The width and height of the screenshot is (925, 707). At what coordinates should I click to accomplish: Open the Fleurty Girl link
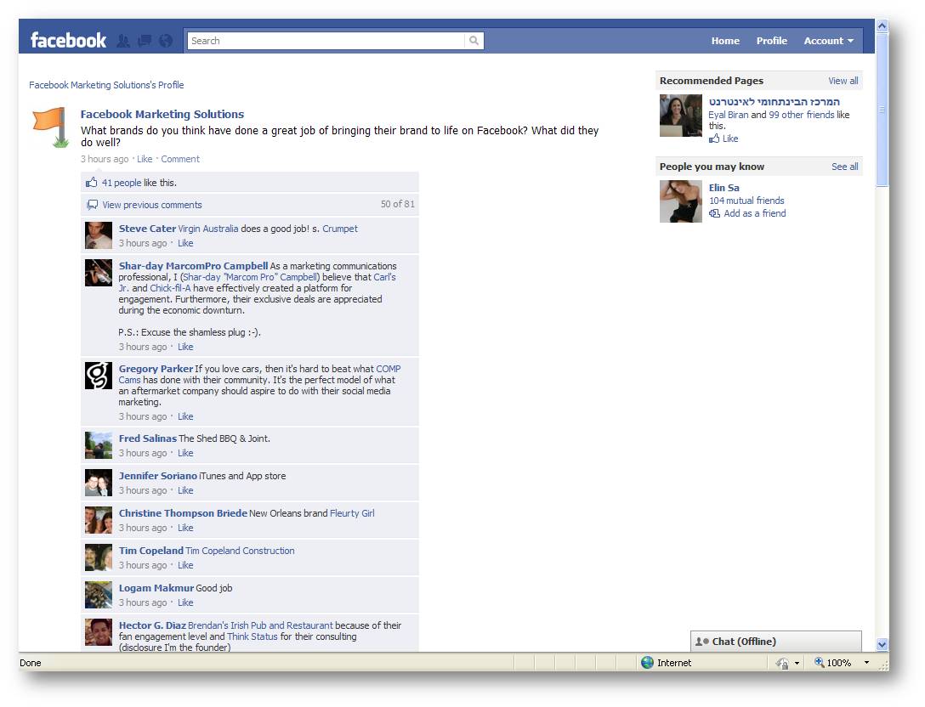(x=352, y=513)
